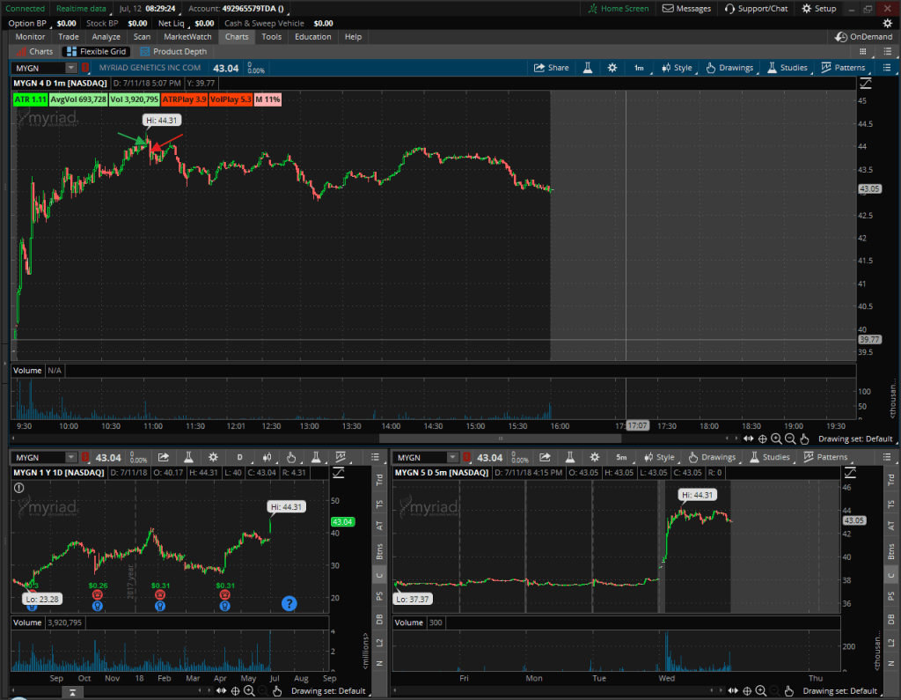Open the Product Depth subtab
The height and width of the screenshot is (700, 901).
coord(173,52)
